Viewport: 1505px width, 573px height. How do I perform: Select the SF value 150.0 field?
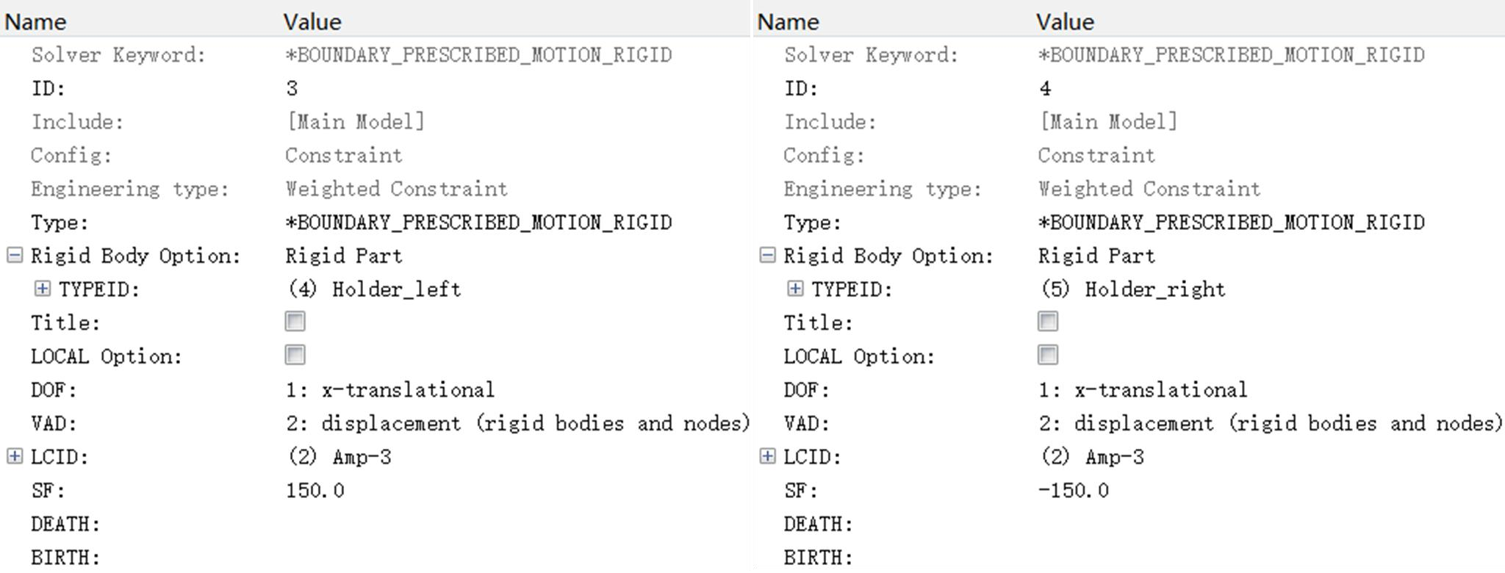516,490
